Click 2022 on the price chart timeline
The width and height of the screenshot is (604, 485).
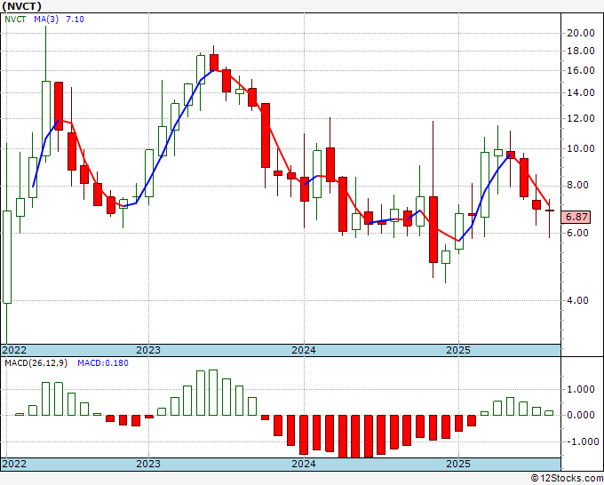click(14, 350)
